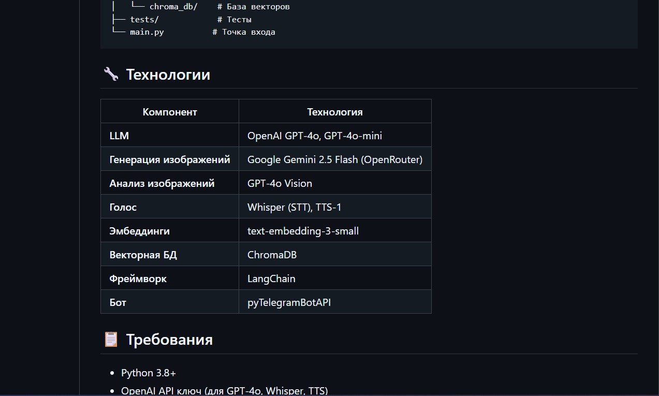Click the OpenAI GPT-4o, GPT-4o-mini cell
The image size is (659, 396).
335,135
